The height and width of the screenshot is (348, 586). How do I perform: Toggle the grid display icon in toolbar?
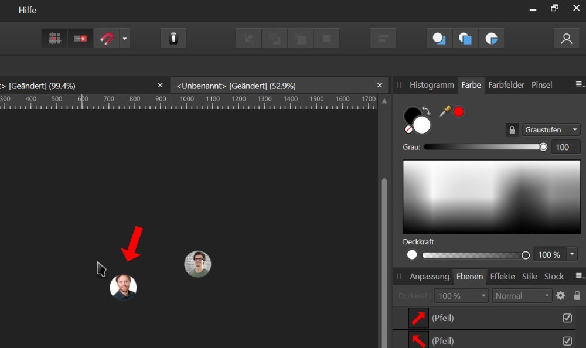point(54,38)
